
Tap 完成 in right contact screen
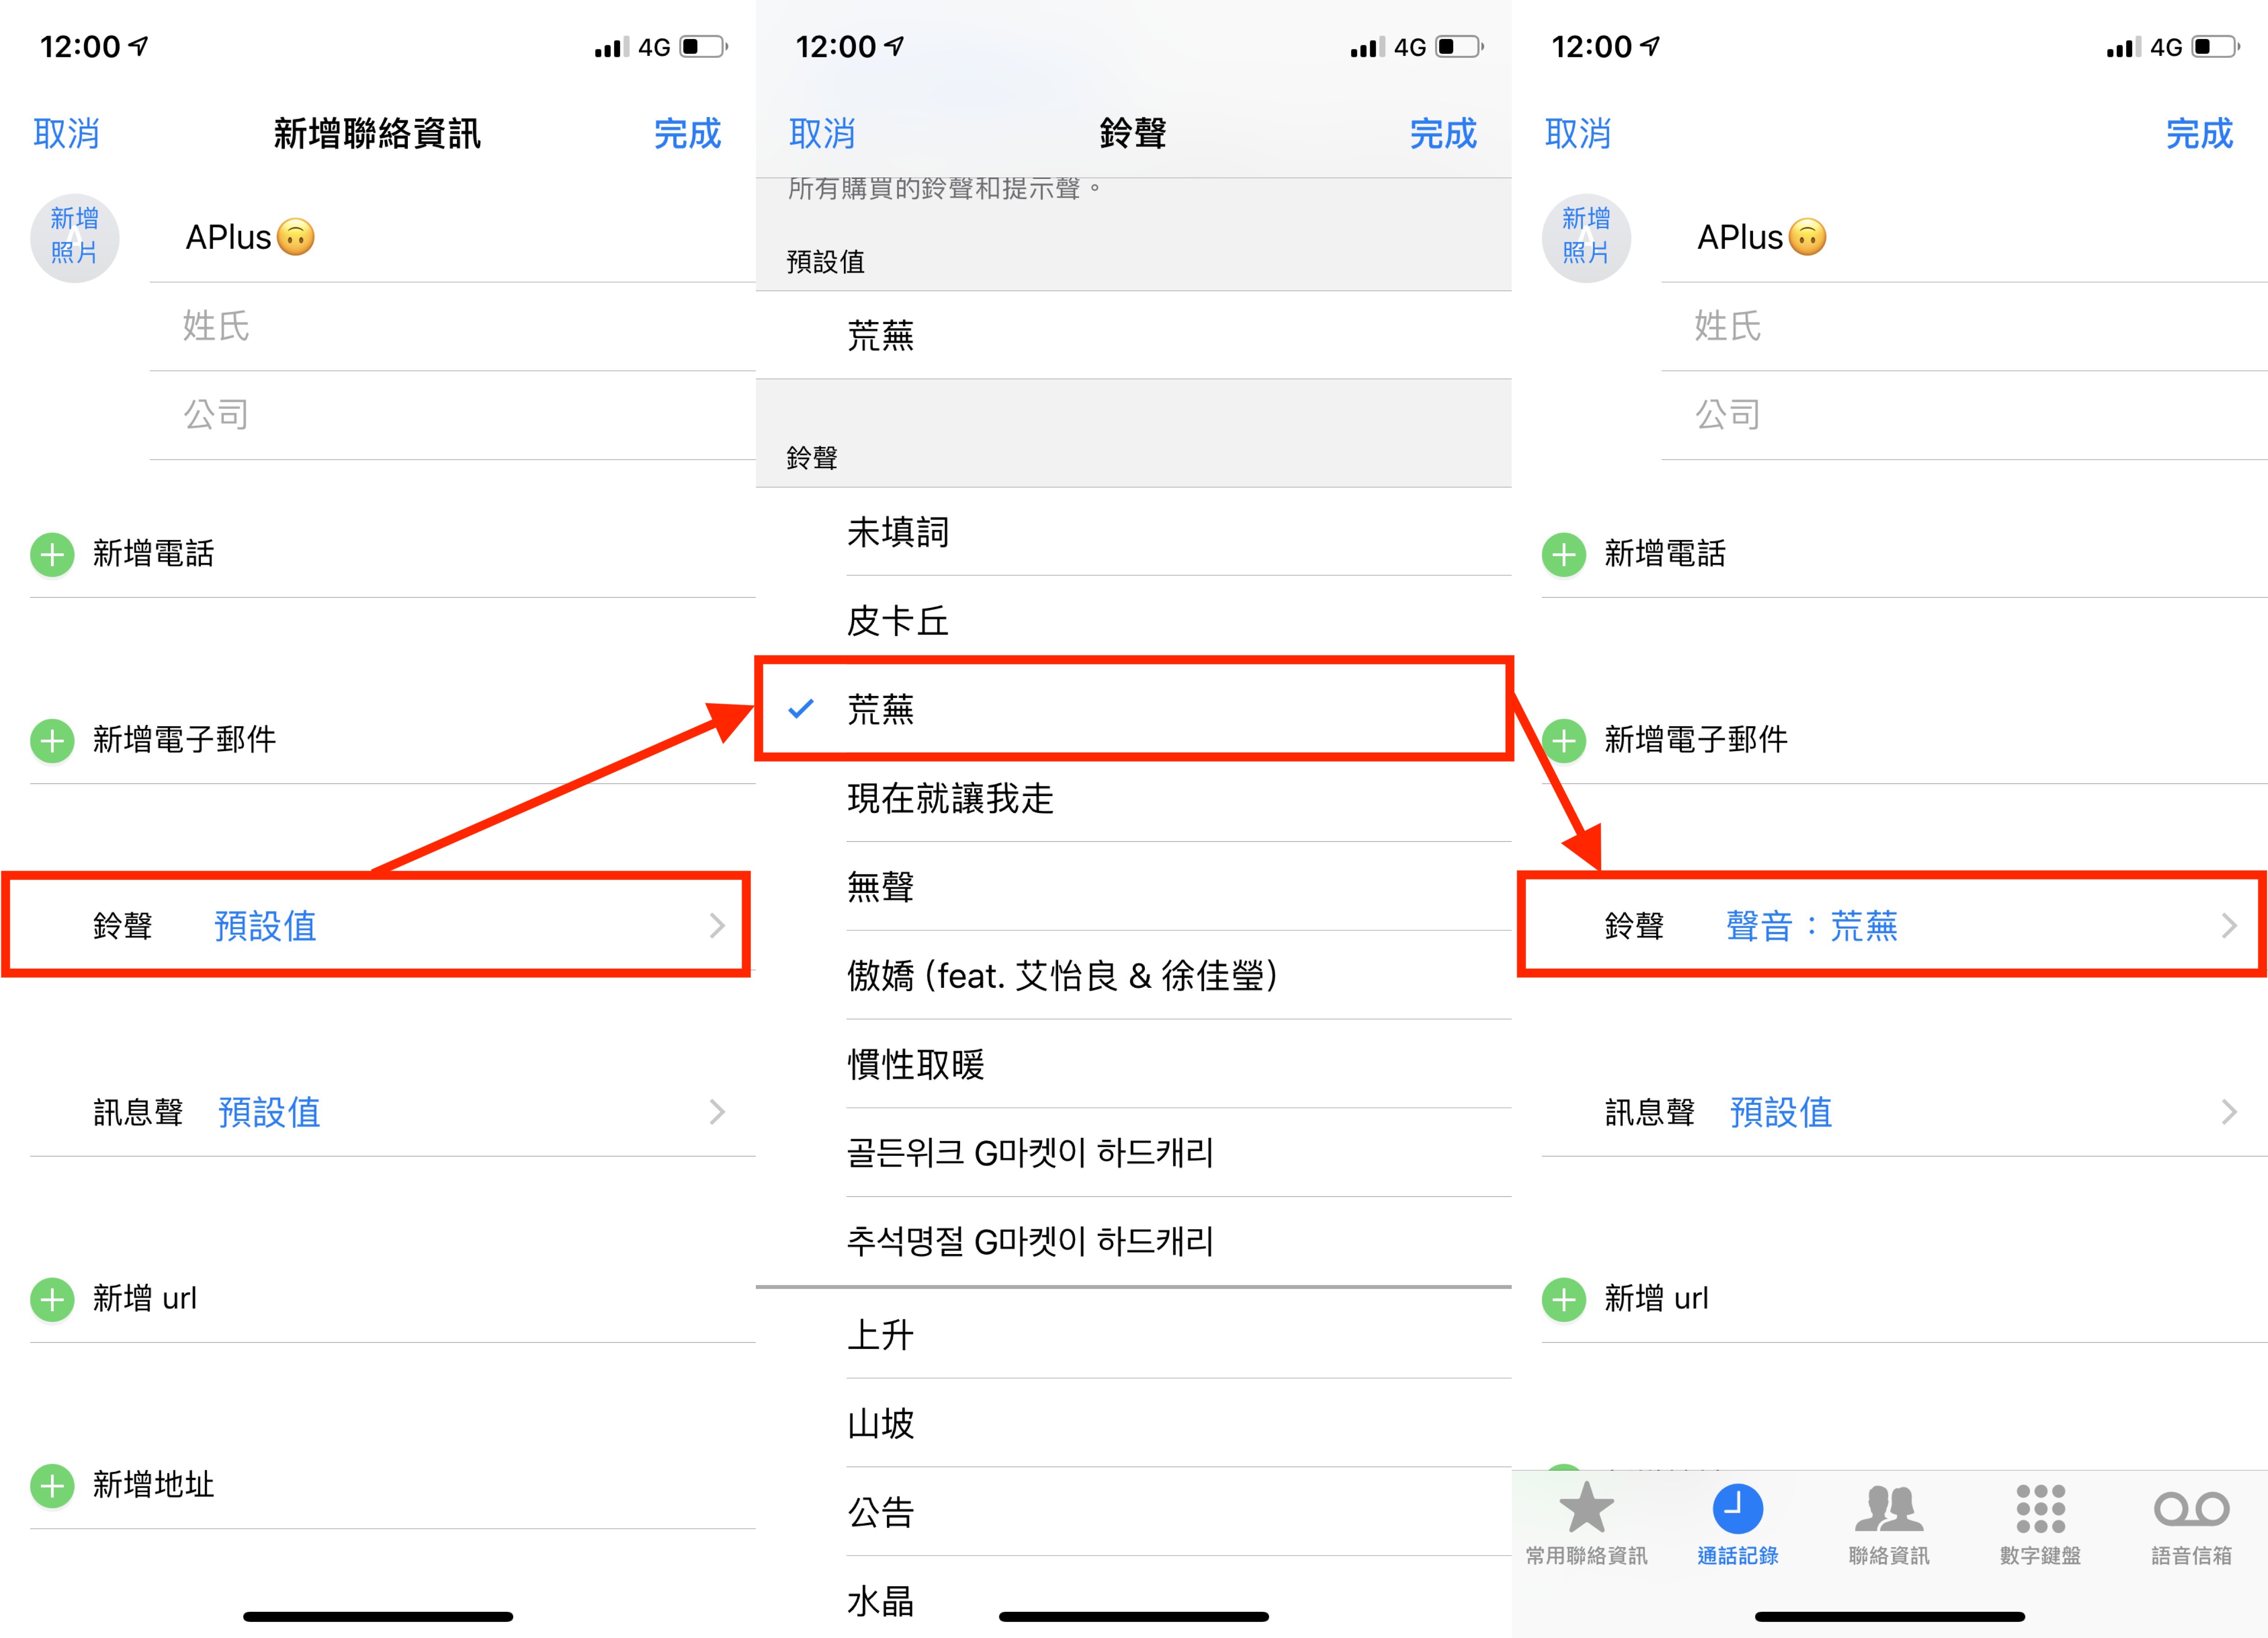click(2199, 133)
